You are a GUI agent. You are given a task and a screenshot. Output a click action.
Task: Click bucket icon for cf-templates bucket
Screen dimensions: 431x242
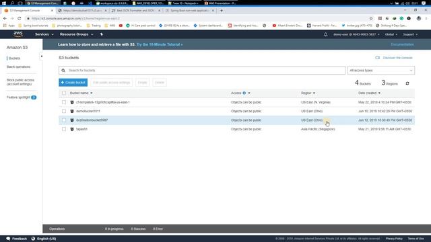72,102
